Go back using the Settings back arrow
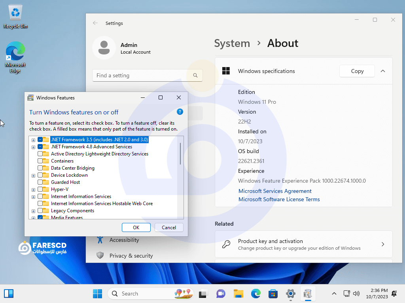The image size is (405, 303). (95, 23)
